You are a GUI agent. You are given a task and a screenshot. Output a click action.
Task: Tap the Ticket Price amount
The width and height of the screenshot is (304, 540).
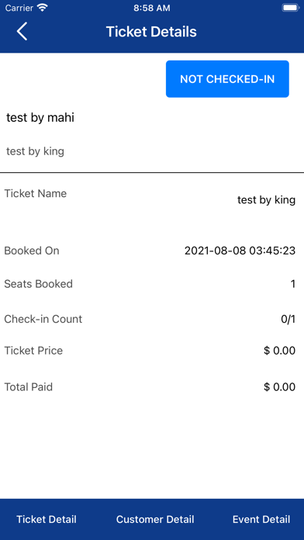[x=279, y=351]
